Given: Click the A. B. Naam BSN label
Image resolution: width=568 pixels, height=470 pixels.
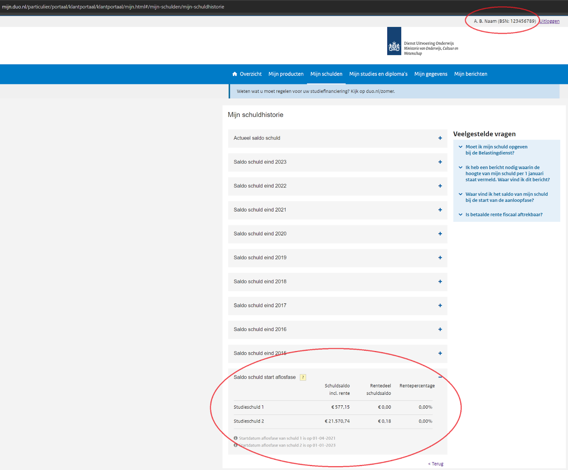Looking at the screenshot, I should point(505,21).
